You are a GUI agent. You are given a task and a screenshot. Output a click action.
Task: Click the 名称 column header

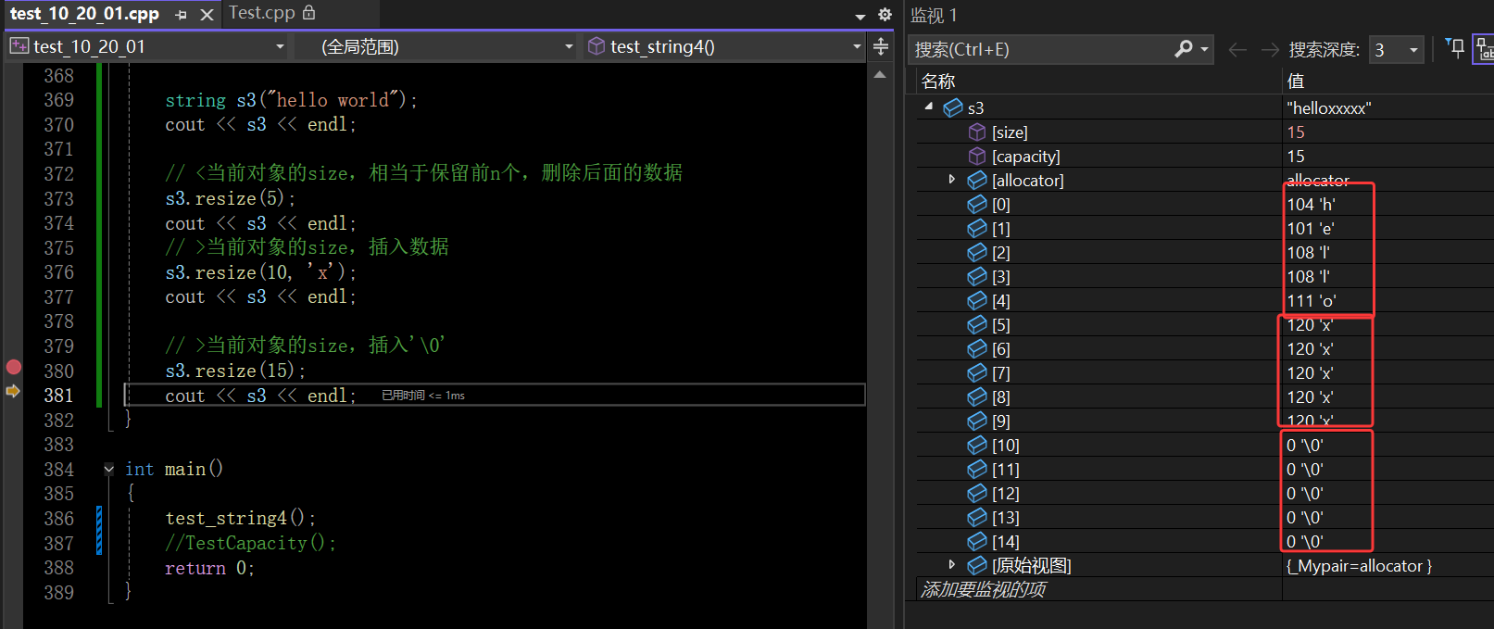click(938, 82)
